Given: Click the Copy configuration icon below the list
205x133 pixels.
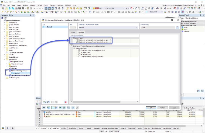Looking at the screenshot, I should (48, 102).
